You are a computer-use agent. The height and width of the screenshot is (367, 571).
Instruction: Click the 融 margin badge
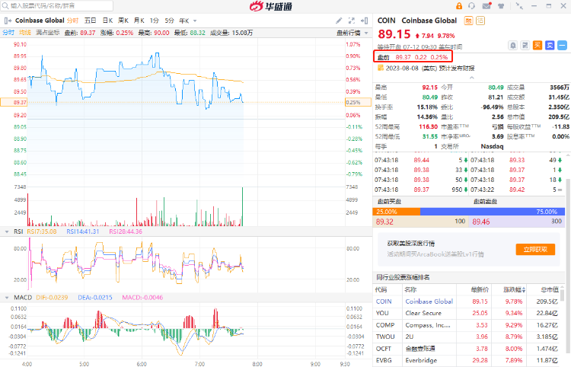(468, 21)
